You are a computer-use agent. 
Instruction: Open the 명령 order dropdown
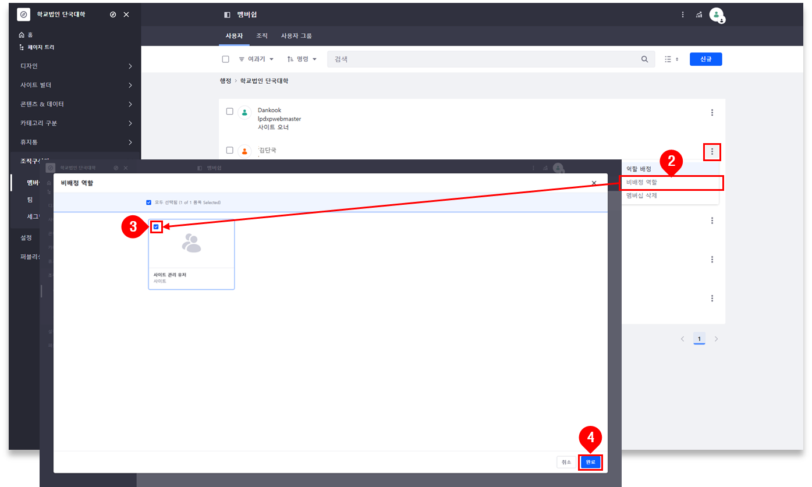pos(302,59)
